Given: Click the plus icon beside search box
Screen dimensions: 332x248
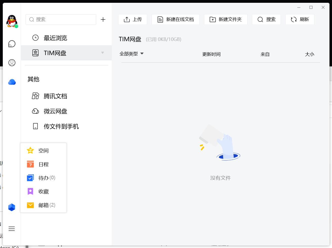Looking at the screenshot, I should 103,19.
